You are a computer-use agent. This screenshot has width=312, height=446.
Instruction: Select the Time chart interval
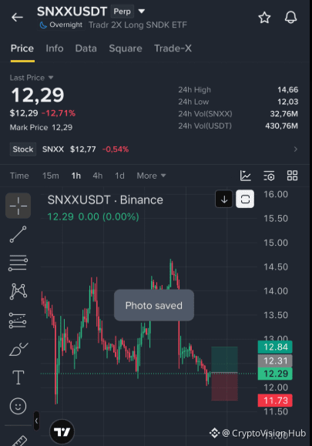pos(19,176)
